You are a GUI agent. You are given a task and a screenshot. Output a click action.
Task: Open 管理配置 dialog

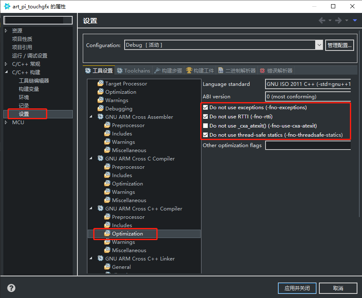click(x=339, y=45)
